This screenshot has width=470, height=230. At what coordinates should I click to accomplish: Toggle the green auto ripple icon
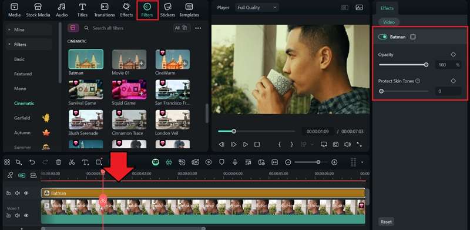[22, 175]
